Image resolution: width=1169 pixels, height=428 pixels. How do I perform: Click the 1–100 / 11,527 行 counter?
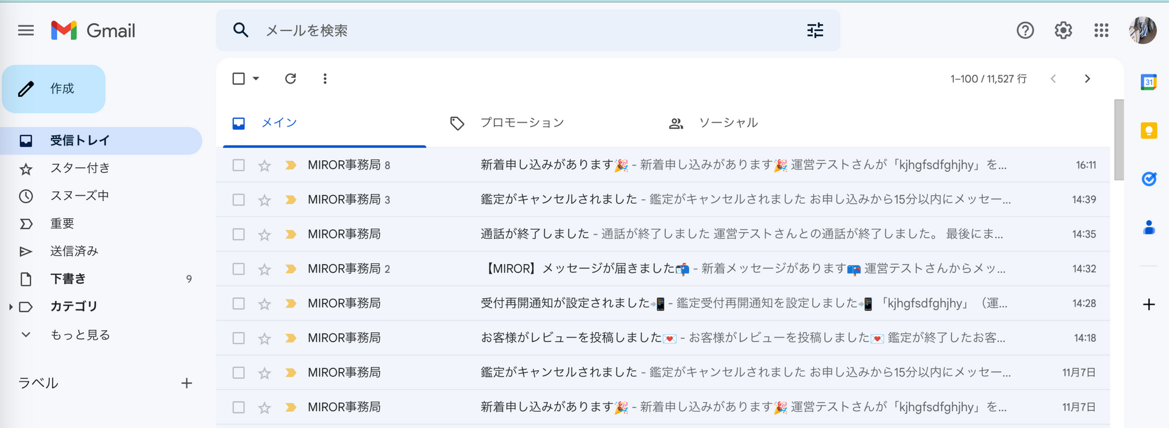coord(988,79)
